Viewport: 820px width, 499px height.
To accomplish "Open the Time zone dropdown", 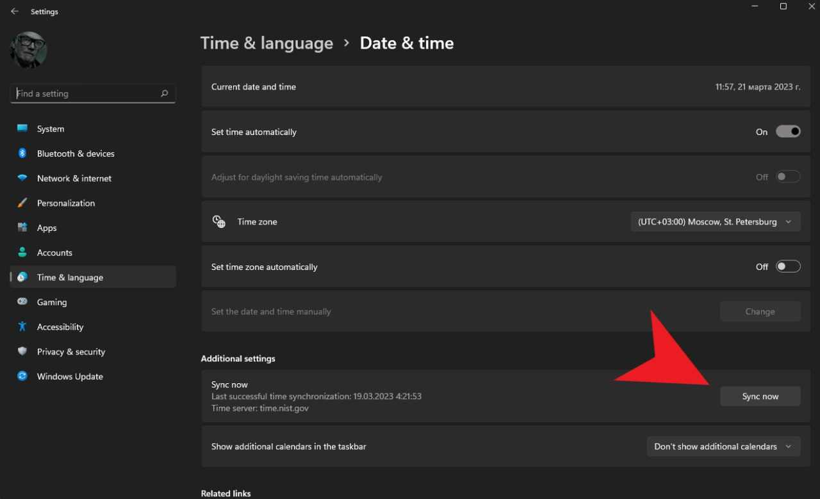I will coord(716,222).
